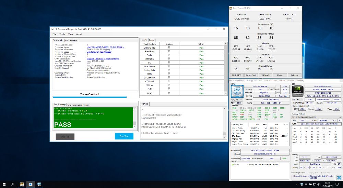Select the Results tab
The height and width of the screenshot is (188, 343).
click(x=144, y=40)
